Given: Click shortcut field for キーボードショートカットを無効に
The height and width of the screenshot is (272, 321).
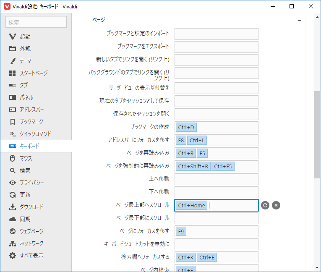Looking at the screenshot, I should [217, 244].
